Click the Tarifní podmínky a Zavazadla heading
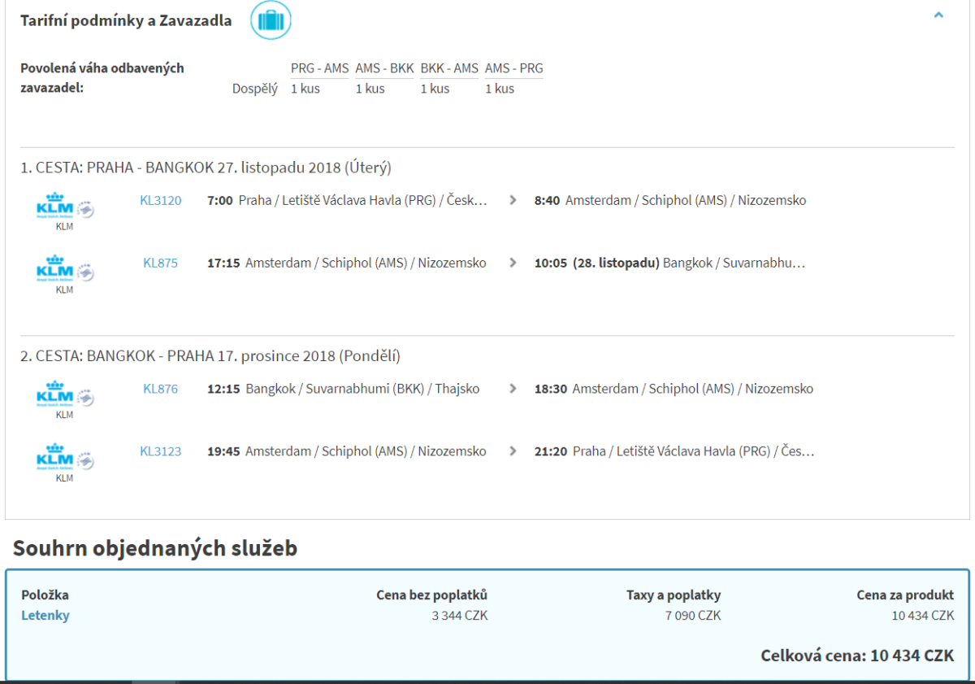 pos(126,21)
